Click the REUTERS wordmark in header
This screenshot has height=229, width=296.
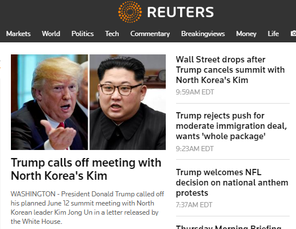click(x=181, y=12)
